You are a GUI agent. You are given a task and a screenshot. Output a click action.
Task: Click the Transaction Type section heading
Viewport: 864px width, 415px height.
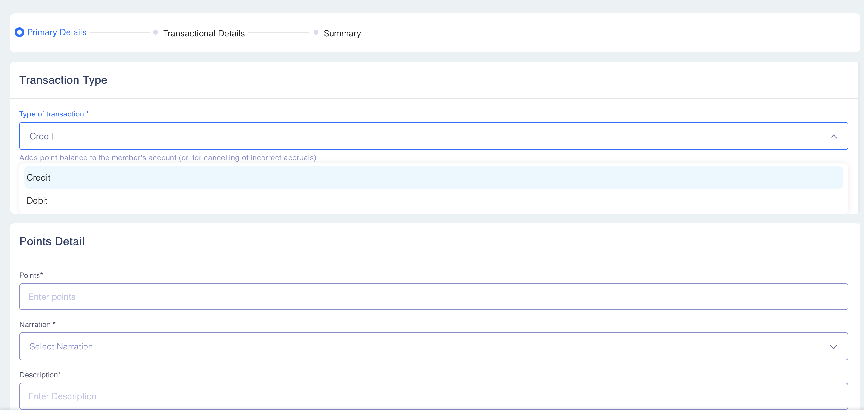[63, 80]
